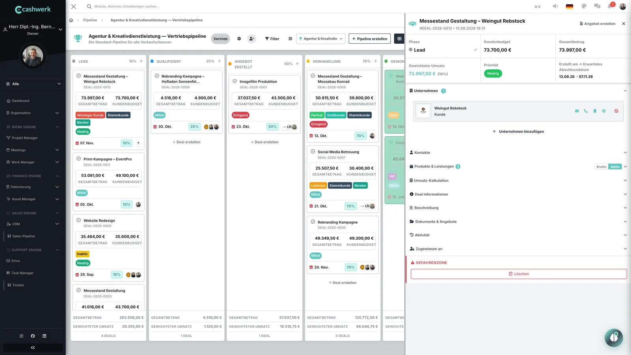Click the phone icon for Weingut Rebstock
Image resolution: width=631 pixels, height=355 pixels.
click(586, 111)
